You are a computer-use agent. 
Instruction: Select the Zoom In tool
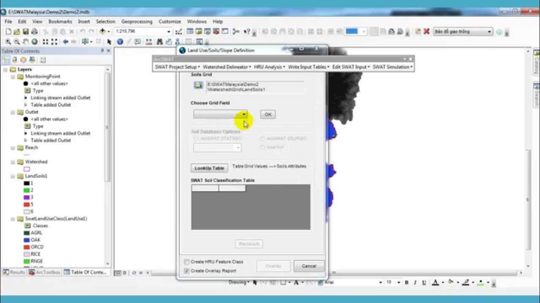(x=8, y=42)
